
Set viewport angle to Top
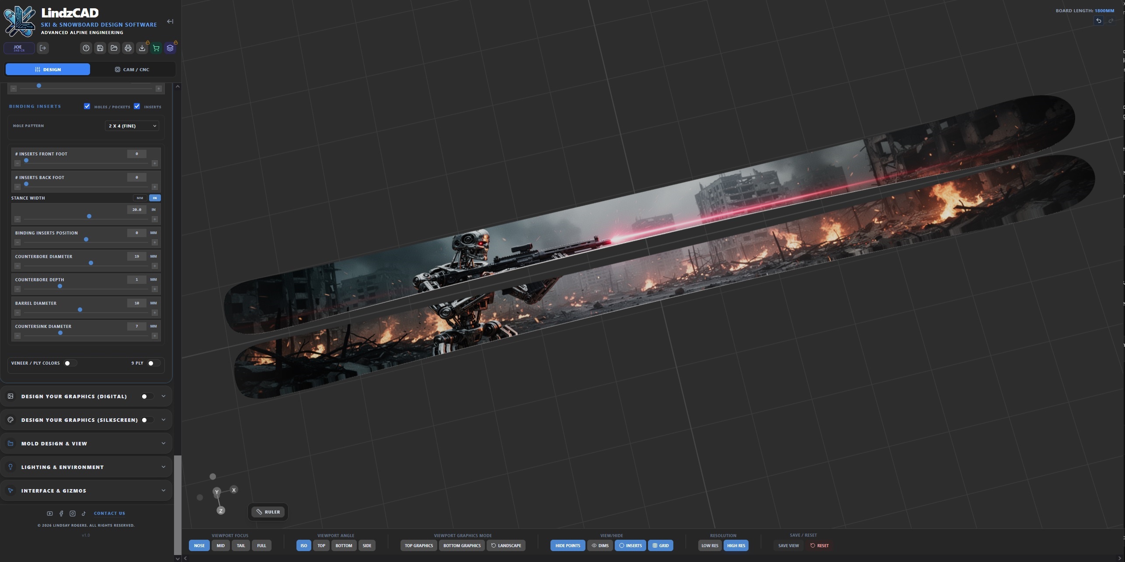[321, 545]
